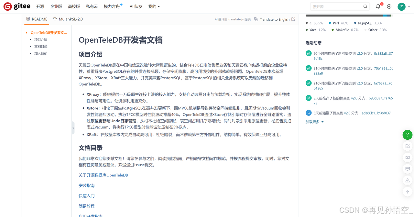The image size is (414, 217).
Task: Open the 简易教程 link
Action: (x=87, y=206)
